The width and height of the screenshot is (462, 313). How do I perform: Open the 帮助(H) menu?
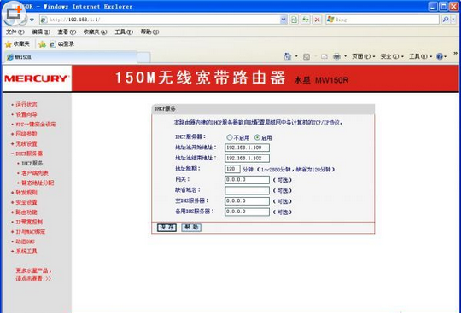[x=149, y=32]
